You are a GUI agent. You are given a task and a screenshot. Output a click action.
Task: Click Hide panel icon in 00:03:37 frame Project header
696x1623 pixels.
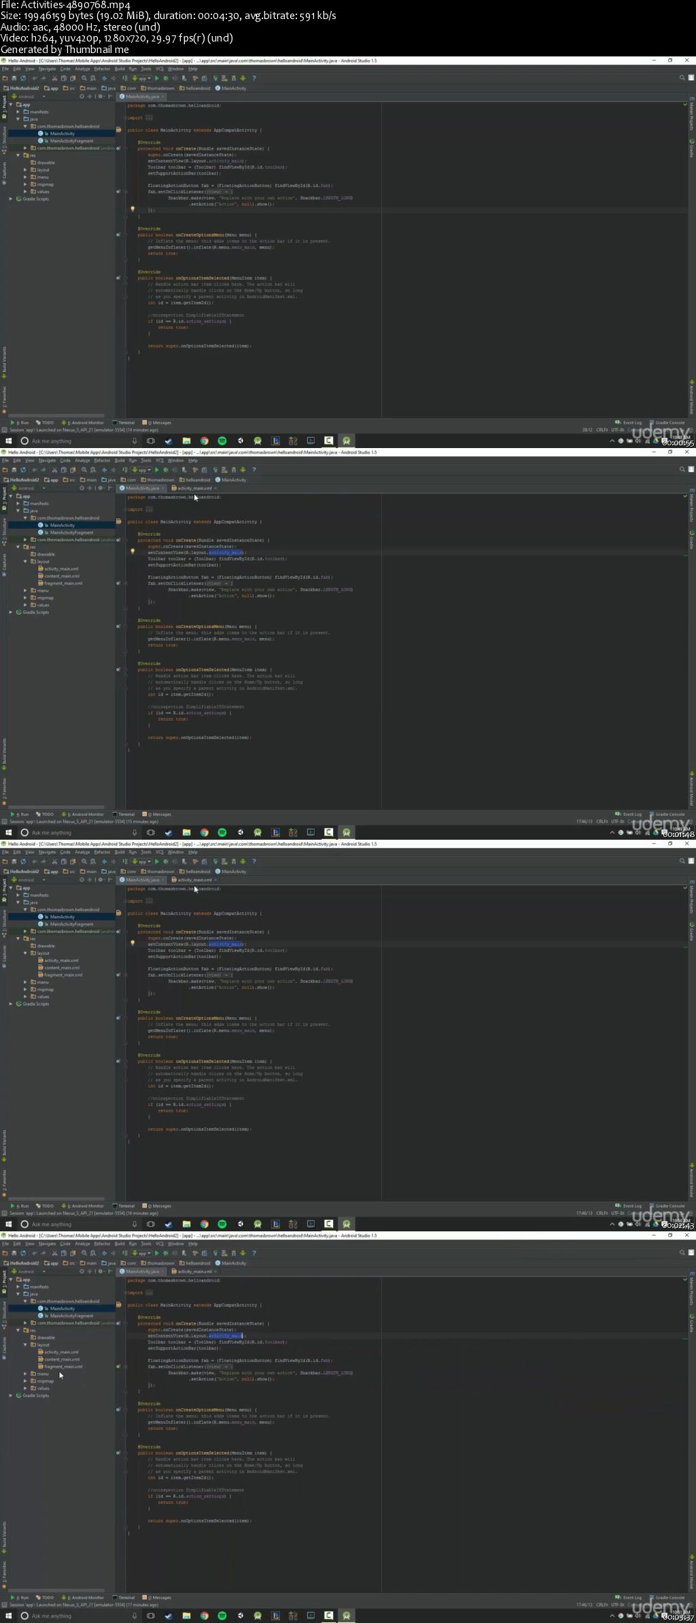point(110,1271)
